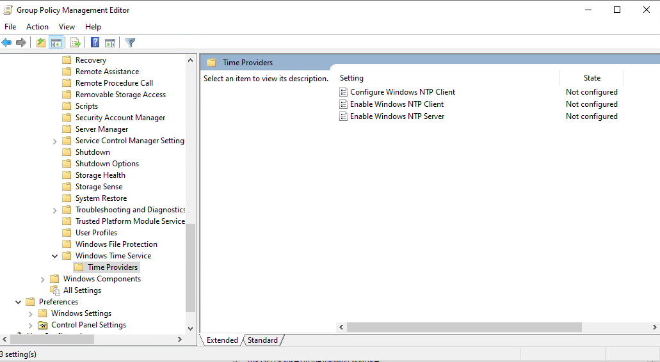This screenshot has height=362, width=660.
Task: Select Storage Health in the tree
Action: point(100,175)
